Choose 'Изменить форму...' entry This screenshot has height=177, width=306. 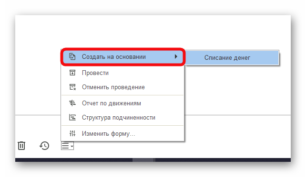tap(122, 133)
